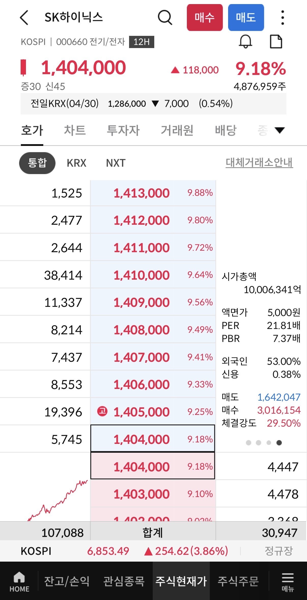The width and height of the screenshot is (307, 600).
Task: Expand the 전일KRX previous-day info bar
Action: tap(153, 104)
